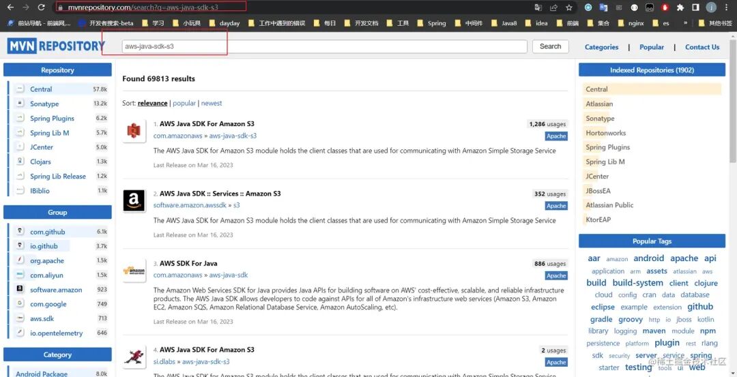The width and height of the screenshot is (737, 377).
Task: Click the Central repository icon in sidebar
Action: click(20, 89)
